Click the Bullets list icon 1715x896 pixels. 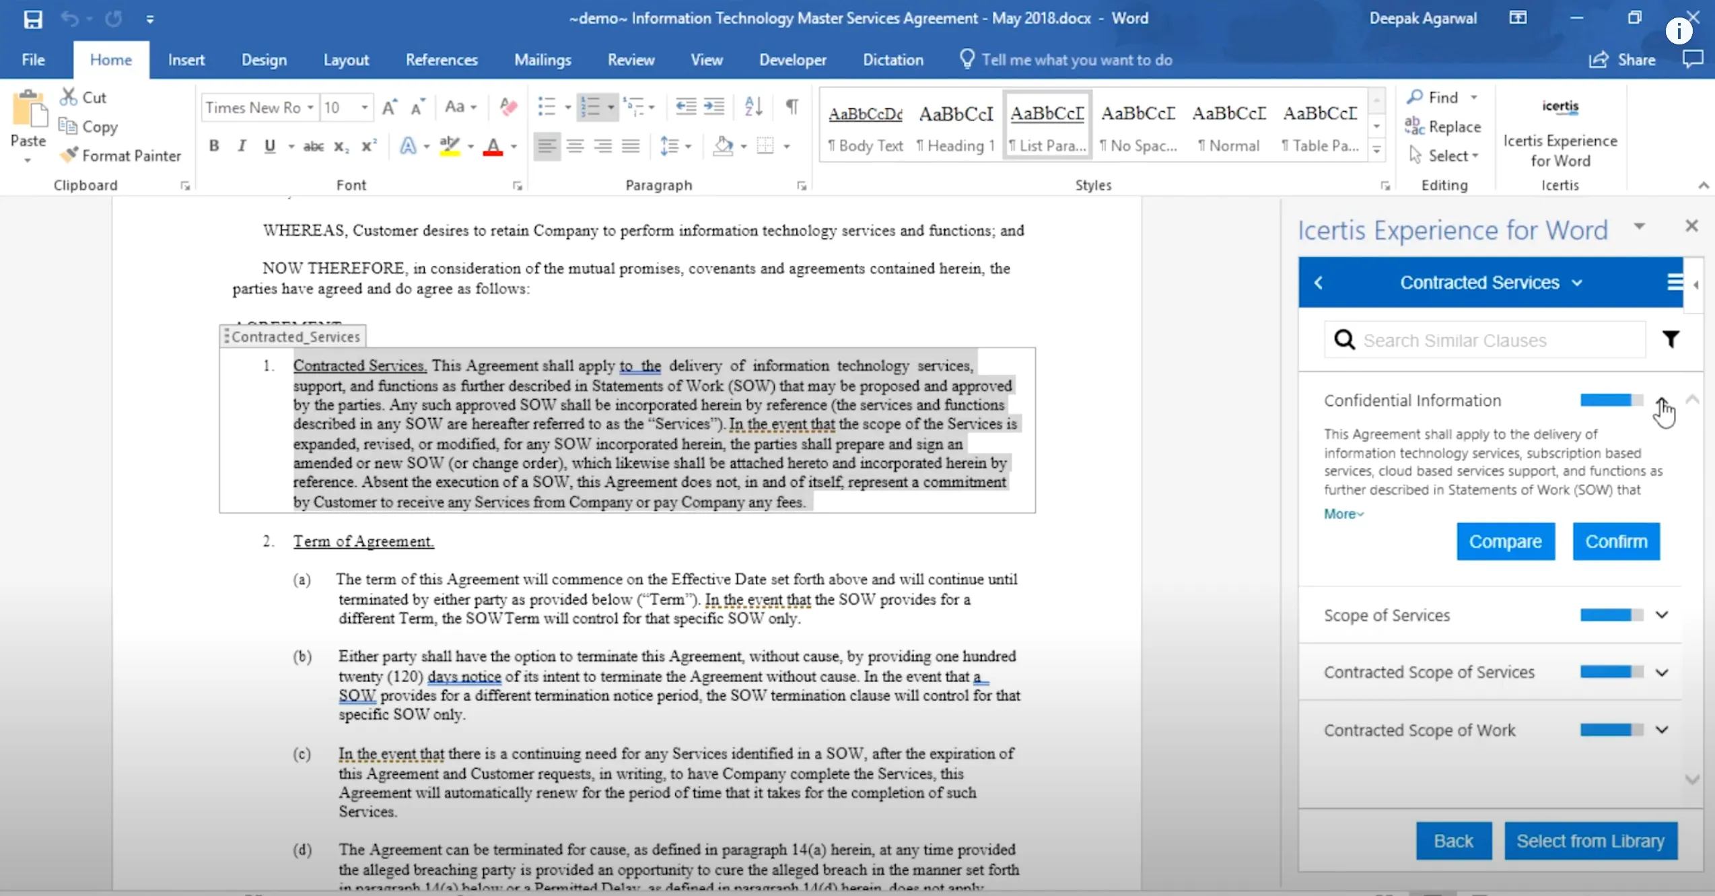point(547,106)
